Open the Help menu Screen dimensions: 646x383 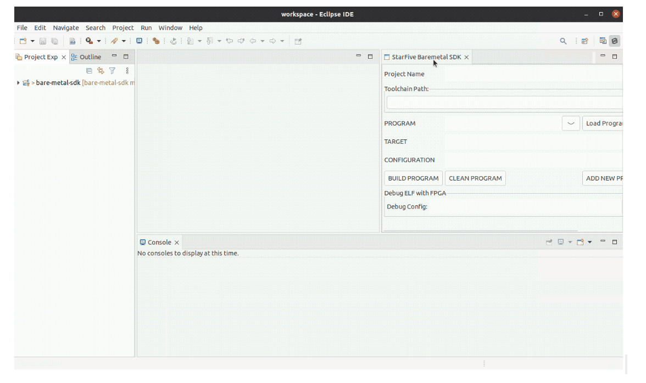pos(196,27)
